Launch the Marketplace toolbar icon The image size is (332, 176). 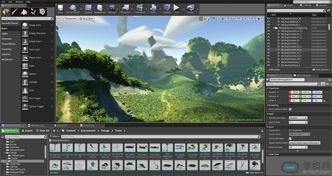click(100, 9)
